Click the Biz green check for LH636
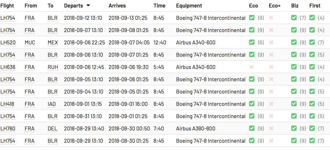The width and height of the screenshot is (330, 150). (294, 67)
